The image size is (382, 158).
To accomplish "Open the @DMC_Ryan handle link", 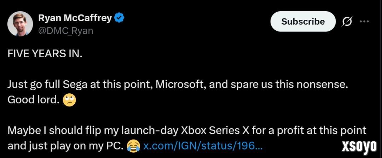I will tap(65, 30).
